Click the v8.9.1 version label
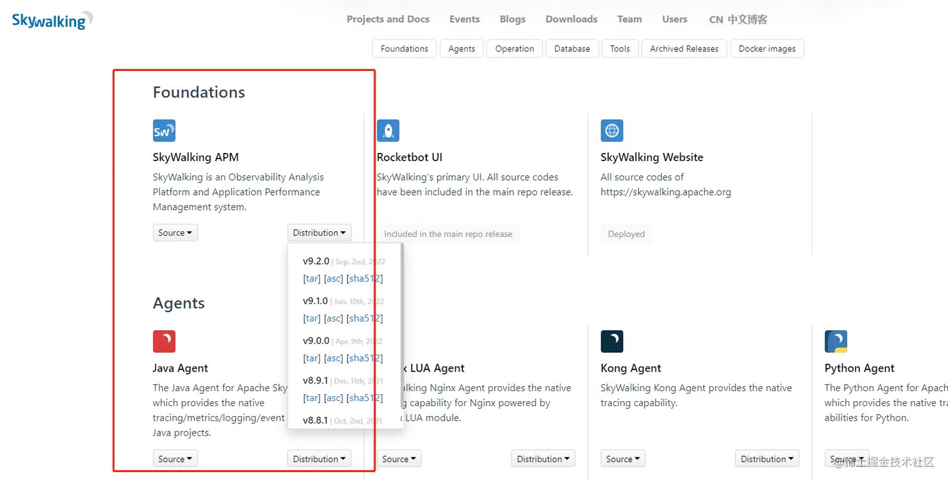This screenshot has height=482, width=948. [315, 380]
